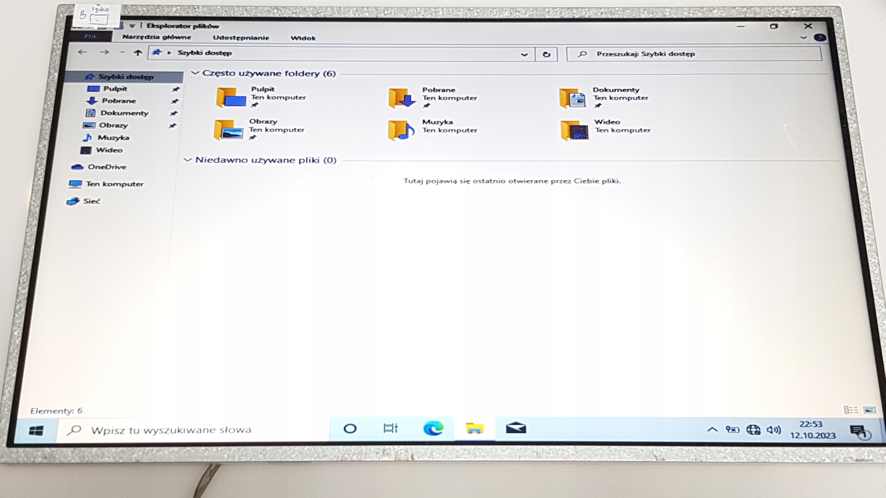Open the Wideo folder icon
The width and height of the screenshot is (886, 498).
[x=575, y=131]
